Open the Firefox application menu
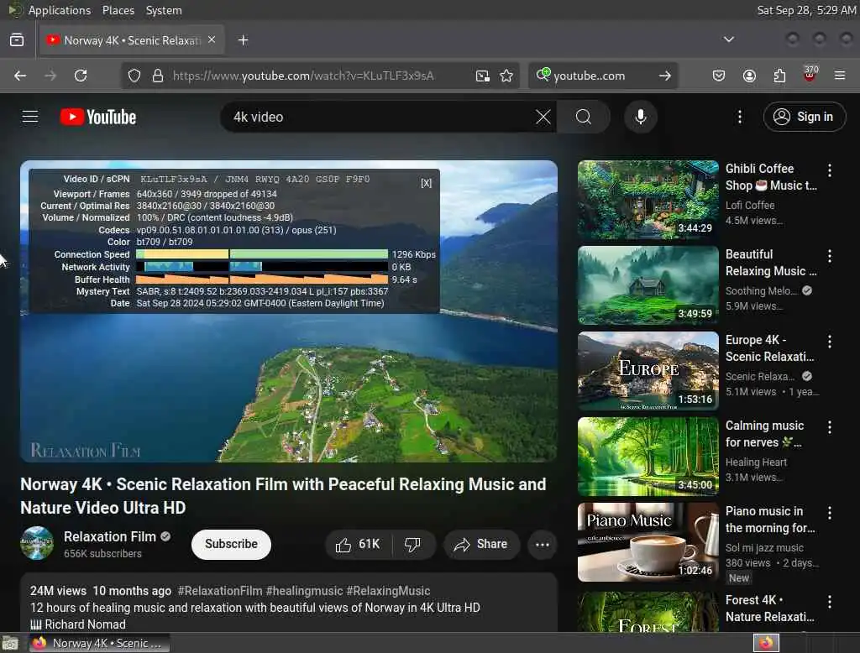Image resolution: width=860 pixels, height=653 pixels. point(840,76)
